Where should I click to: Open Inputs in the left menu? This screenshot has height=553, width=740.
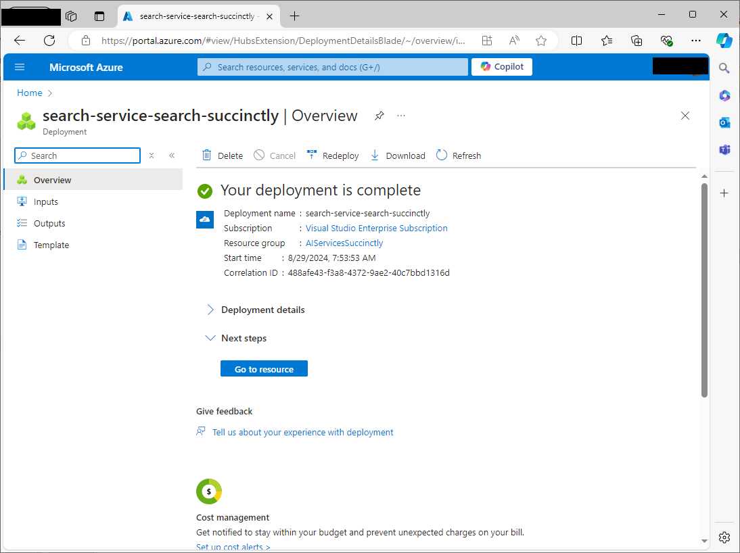click(x=93, y=201)
